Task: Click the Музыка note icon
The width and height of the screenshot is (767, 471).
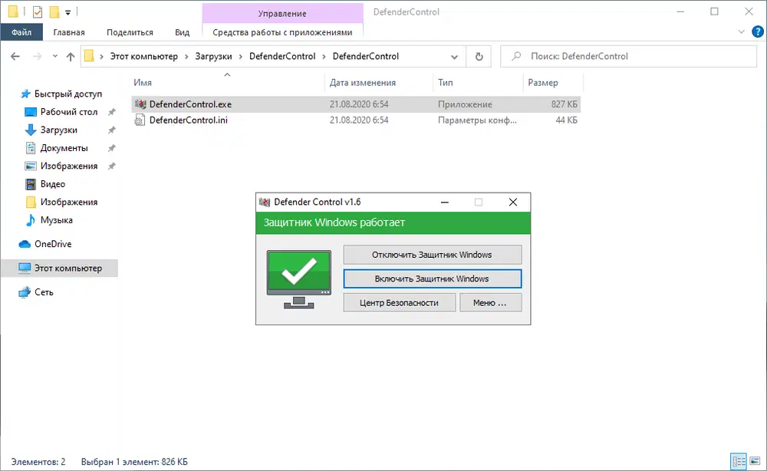Action: [x=31, y=220]
